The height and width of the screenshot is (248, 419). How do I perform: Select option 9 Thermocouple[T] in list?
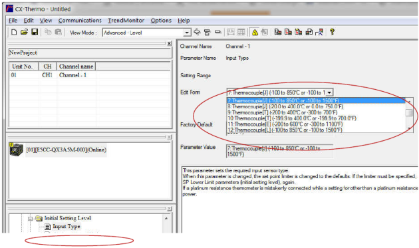[x=282, y=112]
